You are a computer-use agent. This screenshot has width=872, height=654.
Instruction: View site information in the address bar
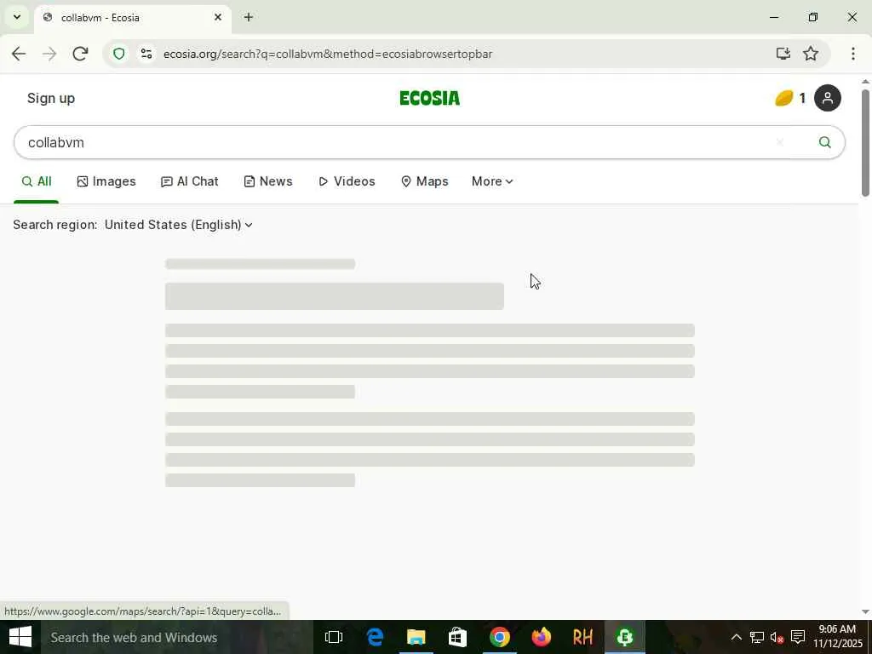[146, 54]
